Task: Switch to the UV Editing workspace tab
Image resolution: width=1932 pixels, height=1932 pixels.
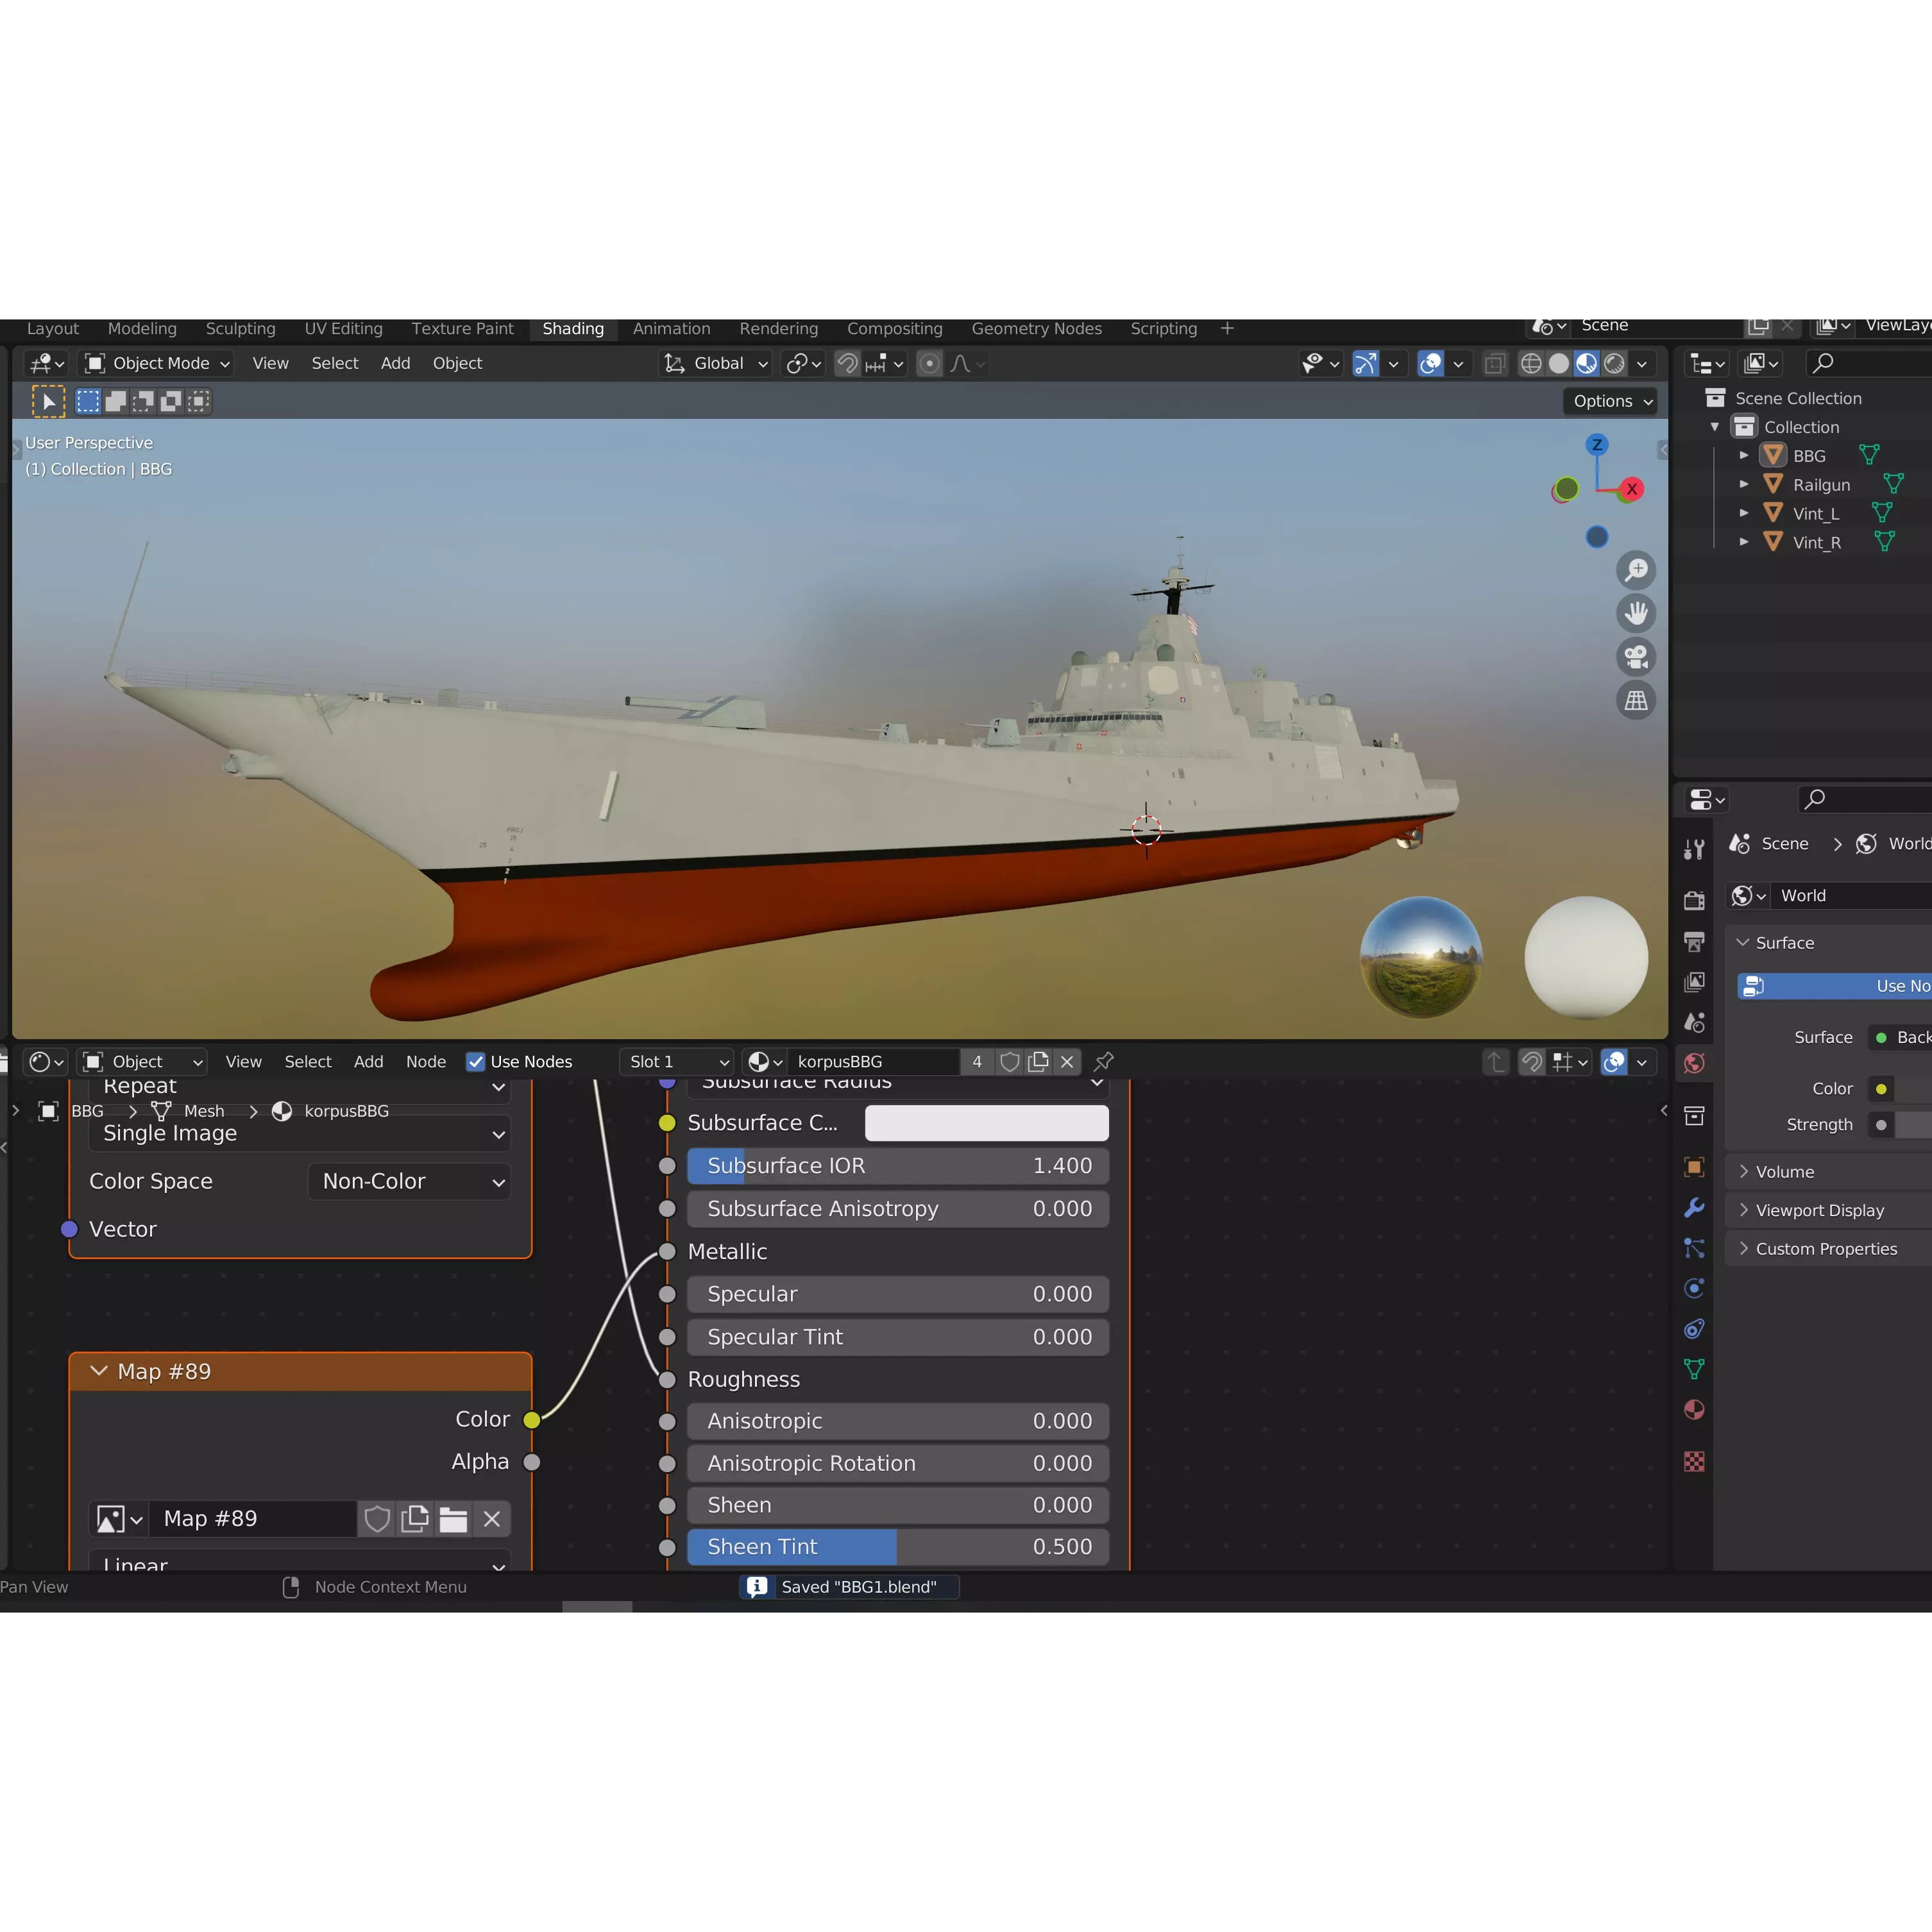Action: [343, 329]
